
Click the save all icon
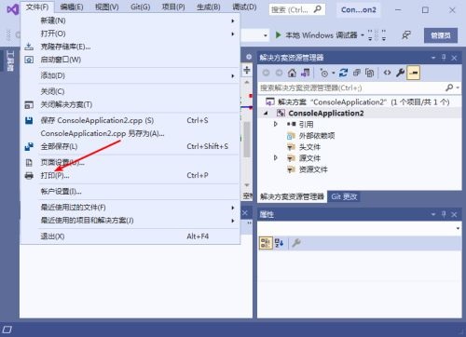click(29, 146)
